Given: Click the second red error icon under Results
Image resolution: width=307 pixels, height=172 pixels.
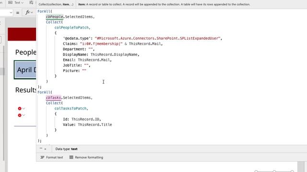Looking at the screenshot, I should 20,115.
